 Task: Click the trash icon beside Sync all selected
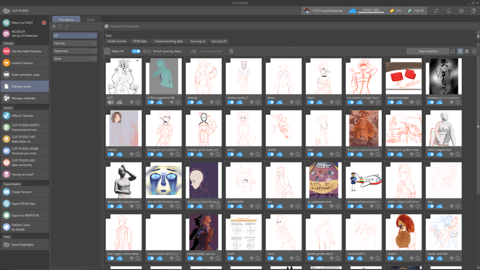231,51
